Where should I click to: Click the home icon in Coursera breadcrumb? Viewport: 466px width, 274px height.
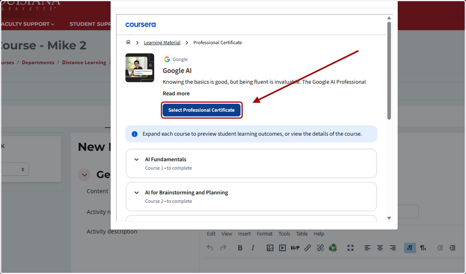pos(128,42)
